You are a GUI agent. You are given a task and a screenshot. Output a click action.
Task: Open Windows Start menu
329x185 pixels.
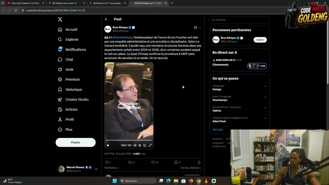tap(115, 181)
